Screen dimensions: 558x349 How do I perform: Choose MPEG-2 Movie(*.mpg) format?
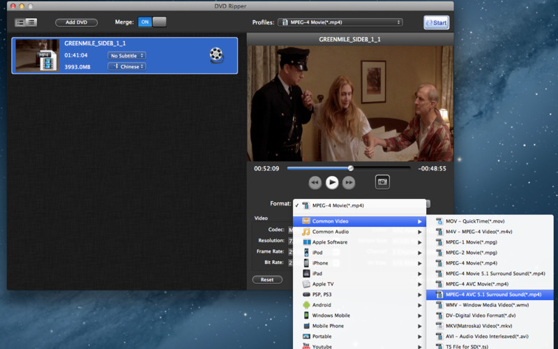(x=490, y=253)
